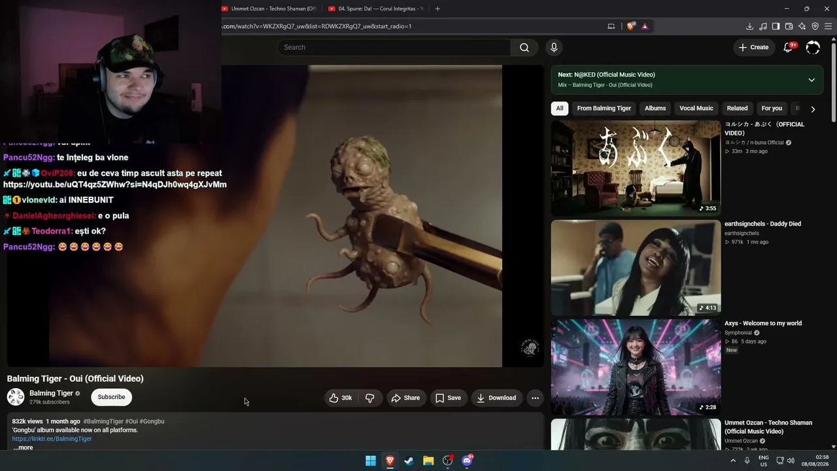Select the Related filter chip
The height and width of the screenshot is (471, 837).
pos(737,109)
